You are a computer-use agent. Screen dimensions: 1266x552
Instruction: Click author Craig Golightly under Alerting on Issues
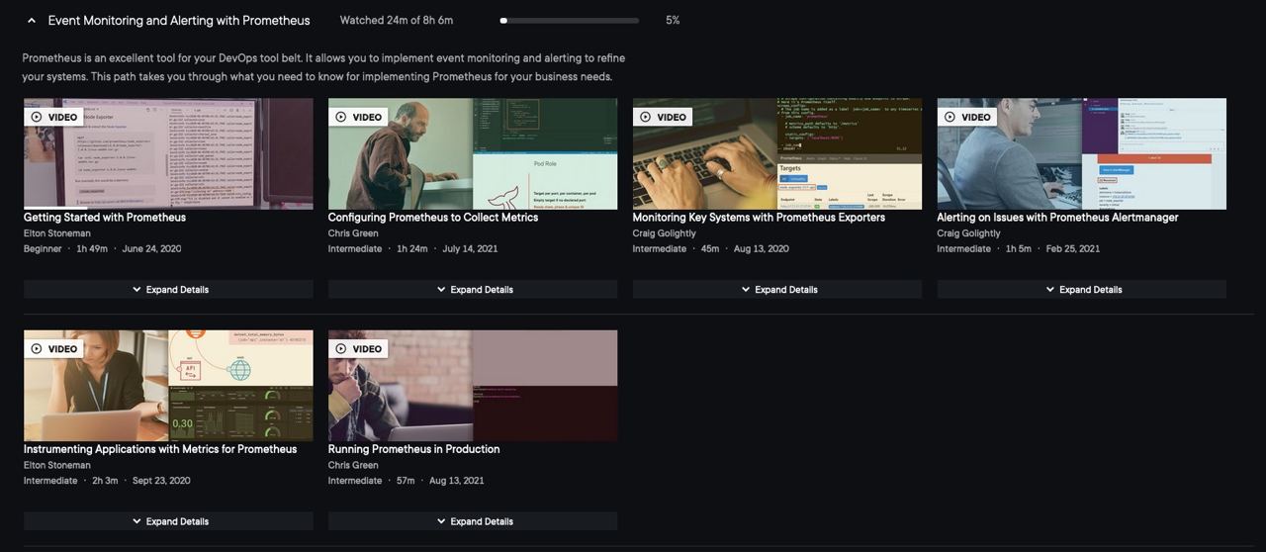coord(969,233)
